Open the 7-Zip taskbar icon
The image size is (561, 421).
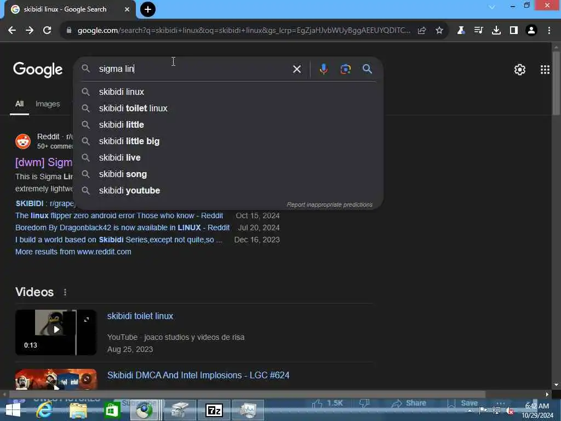pyautogui.click(x=214, y=410)
